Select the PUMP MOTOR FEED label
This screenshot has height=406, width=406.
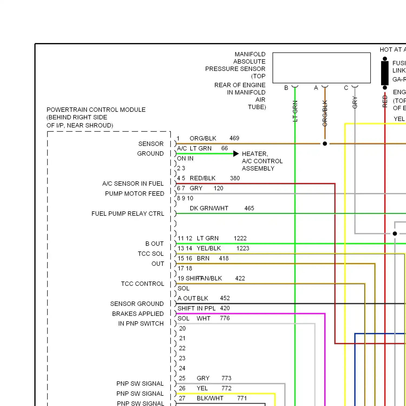click(135, 194)
